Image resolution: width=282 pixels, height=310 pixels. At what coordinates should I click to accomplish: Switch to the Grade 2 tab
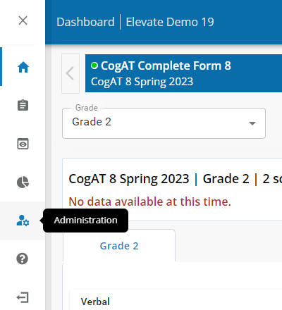pos(119,246)
